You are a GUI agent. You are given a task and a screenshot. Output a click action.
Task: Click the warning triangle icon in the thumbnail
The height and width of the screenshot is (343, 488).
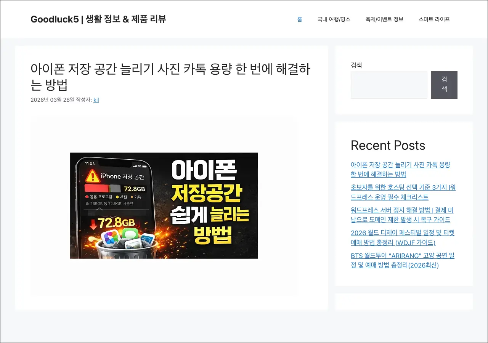point(92,176)
